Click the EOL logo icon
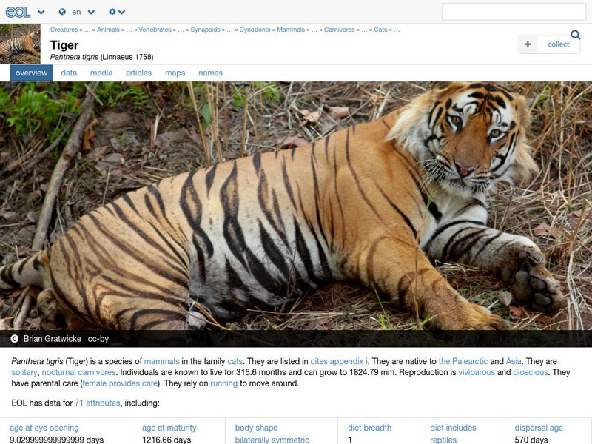The image size is (592, 444). point(18,12)
